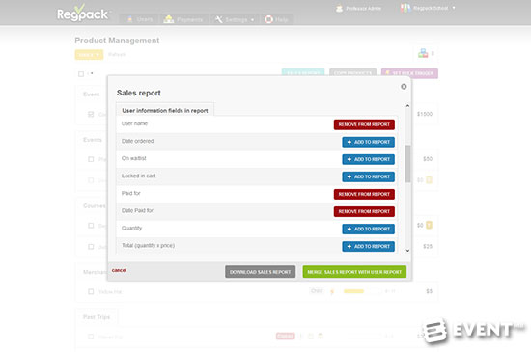
Task: Add On waitlist to report
Action: [x=368, y=159]
